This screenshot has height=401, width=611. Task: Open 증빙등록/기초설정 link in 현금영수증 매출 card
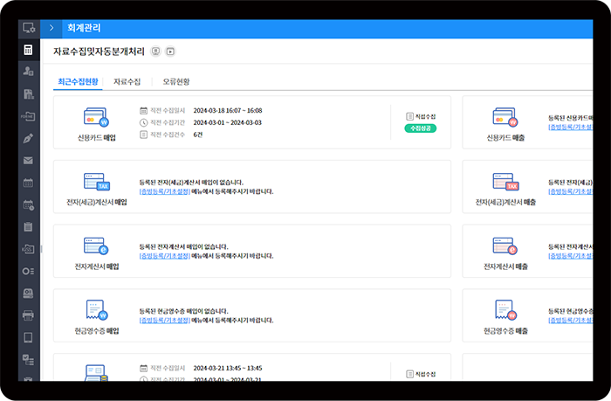(x=571, y=321)
